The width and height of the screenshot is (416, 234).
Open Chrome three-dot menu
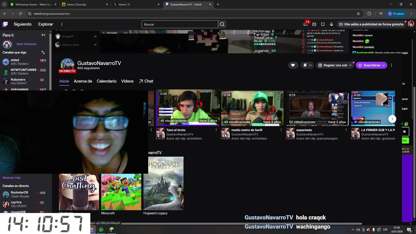pos(411,14)
